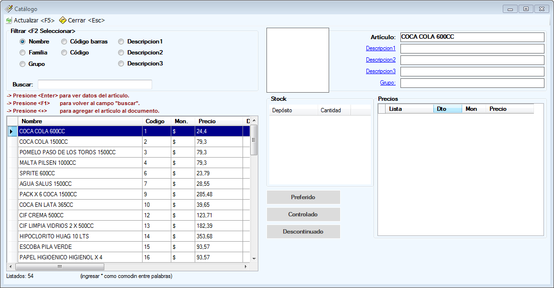Screen dimensions: 554x288
Task: Click the Mon. column header in article list
Action: (183, 121)
